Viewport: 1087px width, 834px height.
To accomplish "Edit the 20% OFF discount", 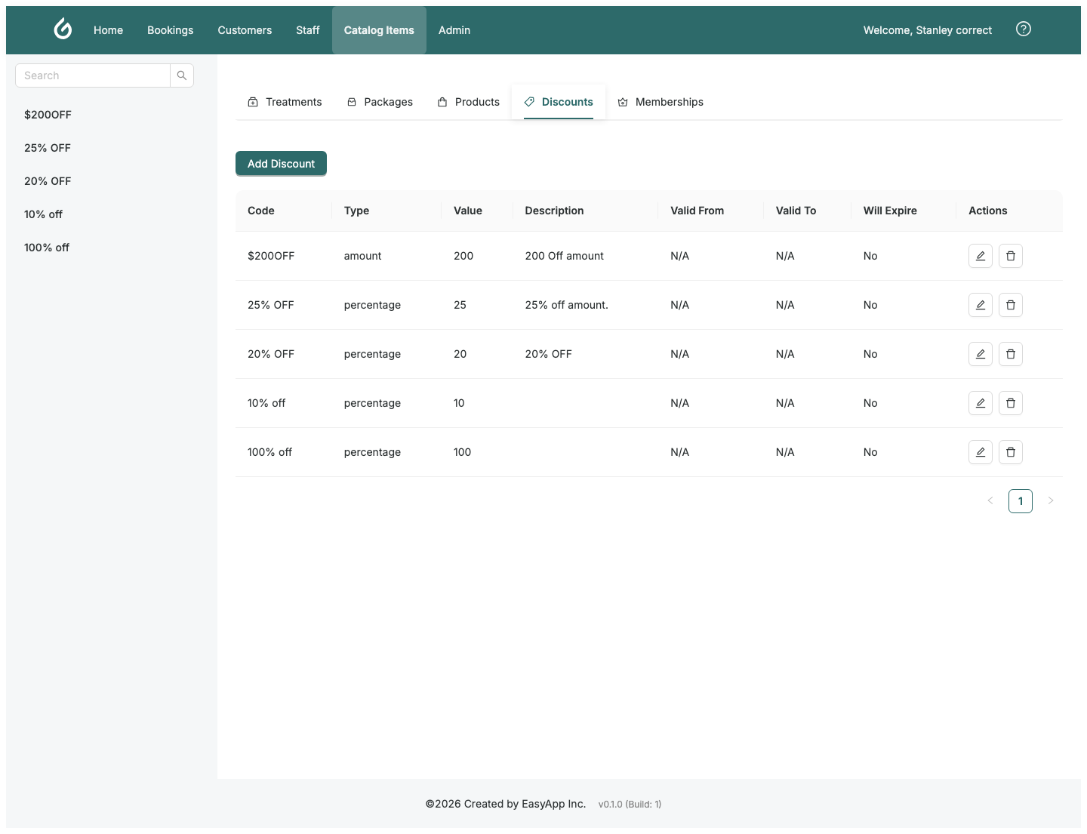I will (981, 354).
